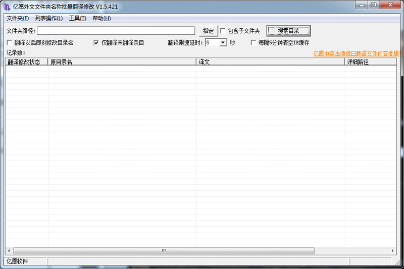404x269 pixels.
Task: Open the 帮助(H) menu
Action: (x=102, y=19)
